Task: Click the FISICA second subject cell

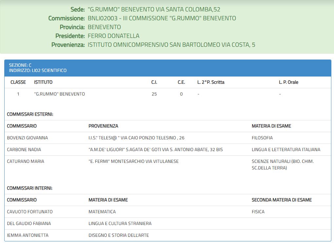Action: (x=258, y=212)
